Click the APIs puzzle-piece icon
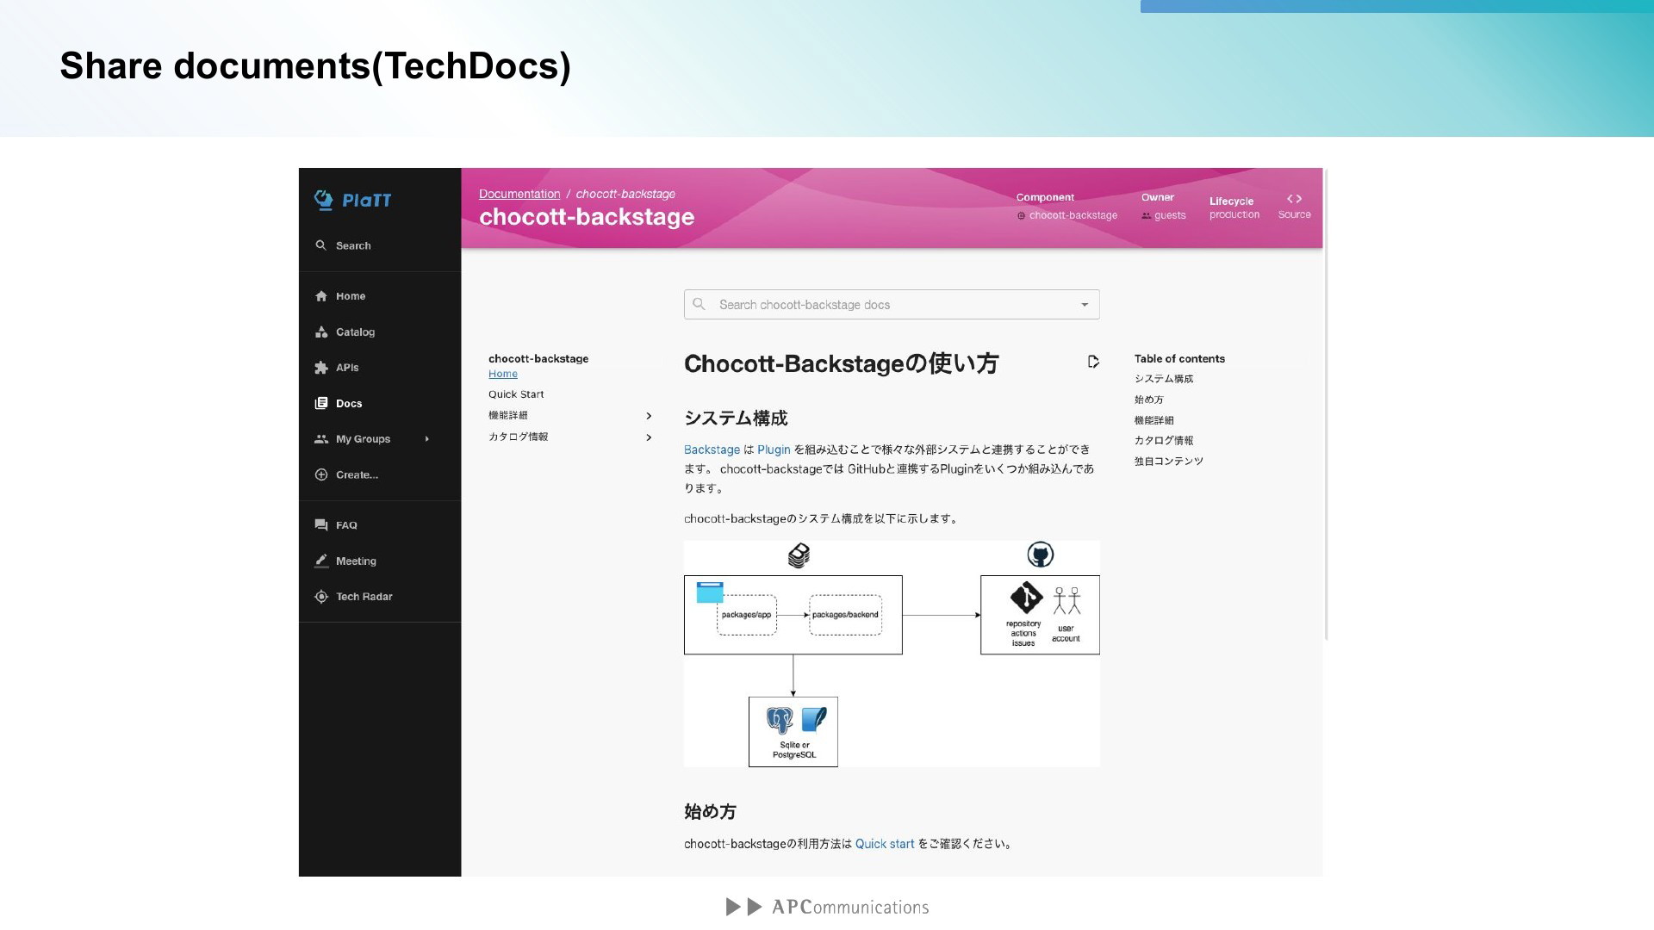 click(x=321, y=368)
